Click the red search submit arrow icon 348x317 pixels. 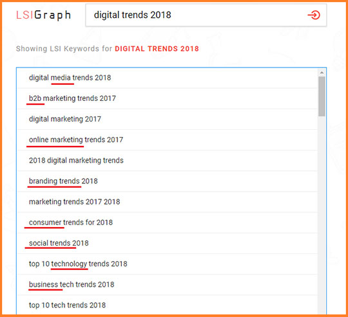[x=314, y=15]
